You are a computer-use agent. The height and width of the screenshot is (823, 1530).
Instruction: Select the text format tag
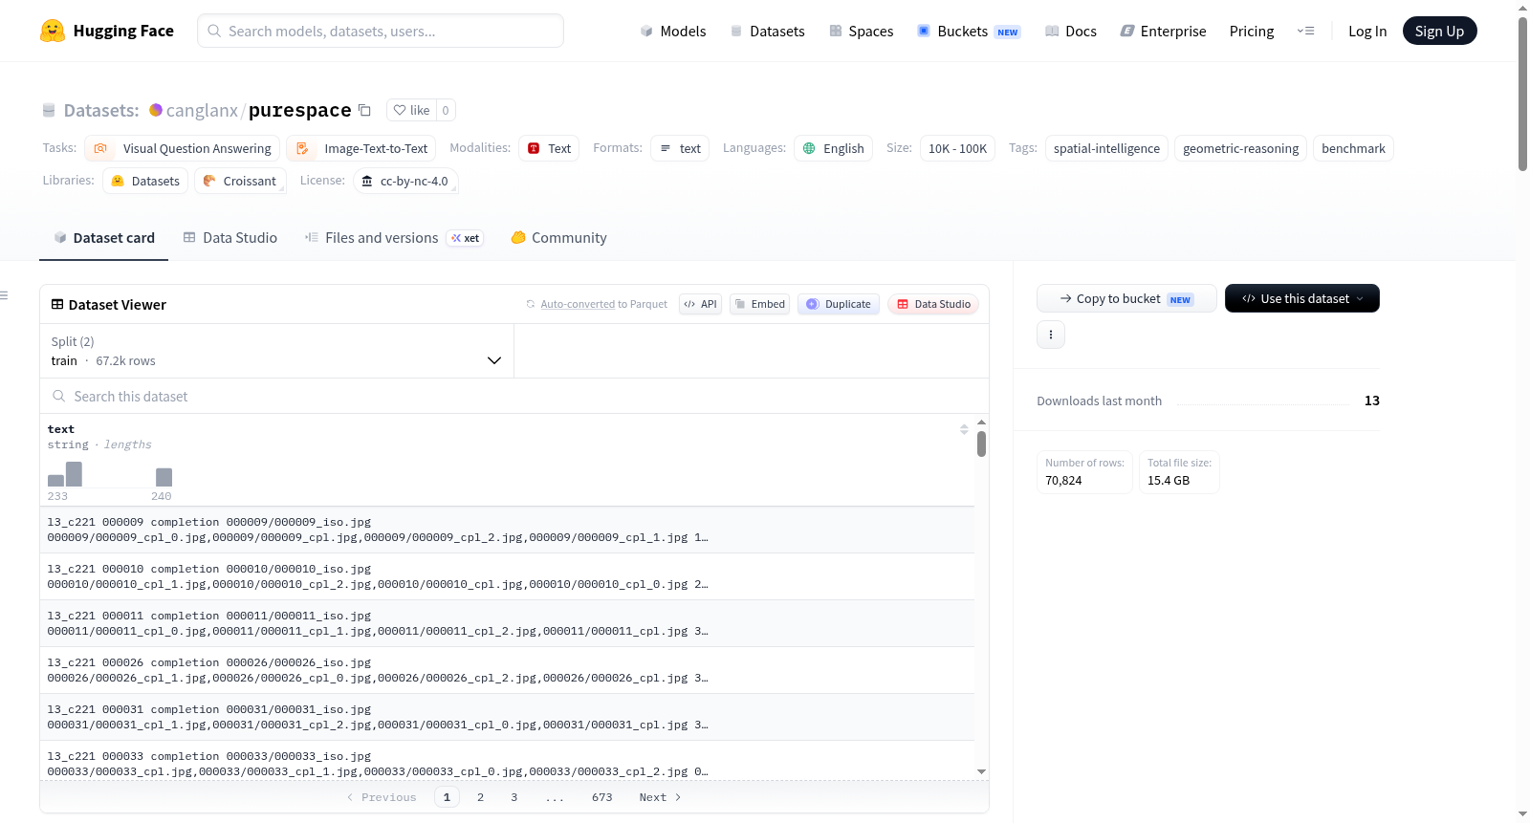(x=680, y=148)
